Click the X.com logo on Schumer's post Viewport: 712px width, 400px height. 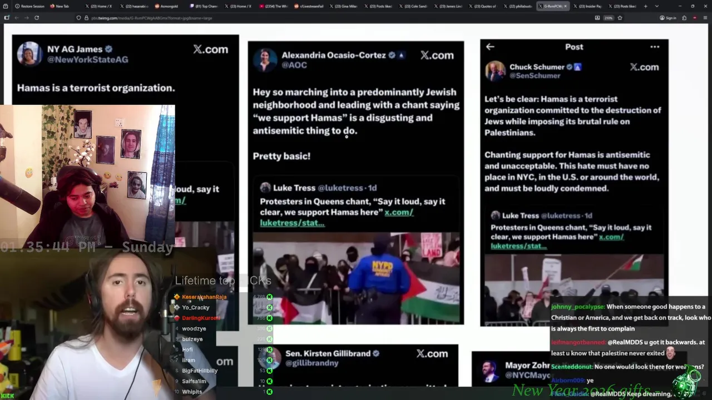point(644,67)
